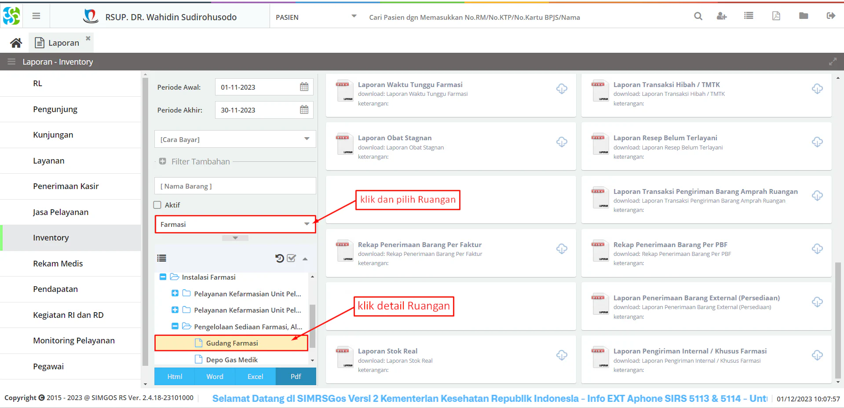
Task: Download Rekap Penerimaan Barang Per Faktur cloud icon
Action: click(562, 249)
